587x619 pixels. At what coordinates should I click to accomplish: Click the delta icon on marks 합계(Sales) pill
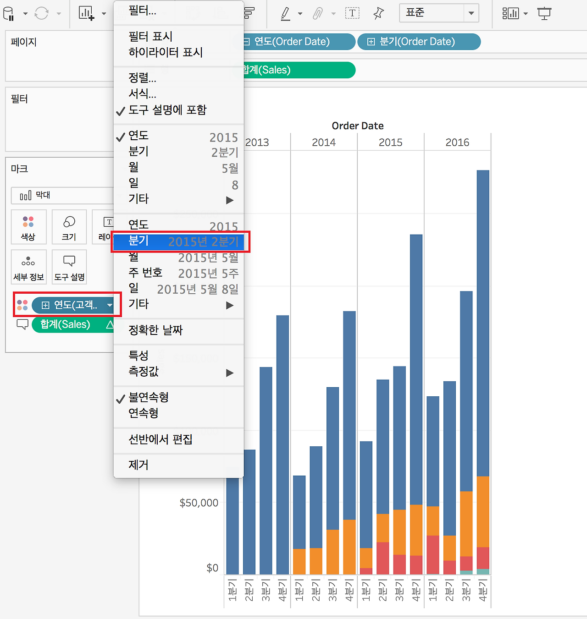[110, 325]
